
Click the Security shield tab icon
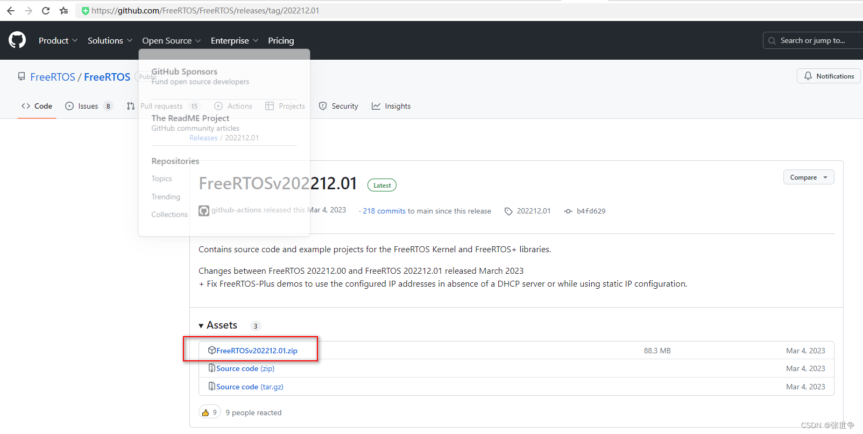tap(323, 106)
